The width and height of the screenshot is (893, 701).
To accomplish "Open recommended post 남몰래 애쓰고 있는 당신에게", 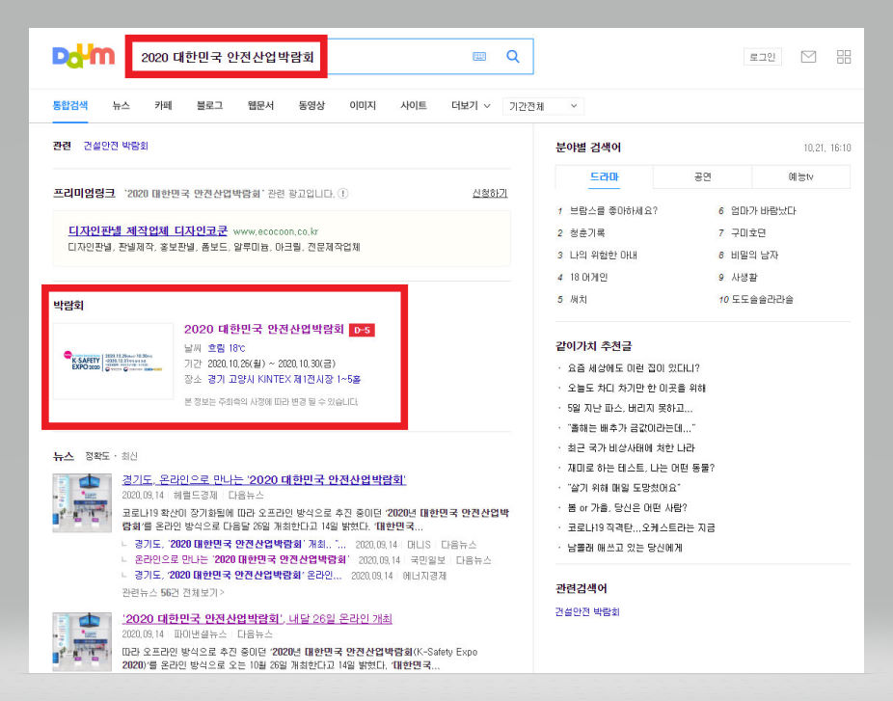I will click(x=625, y=548).
